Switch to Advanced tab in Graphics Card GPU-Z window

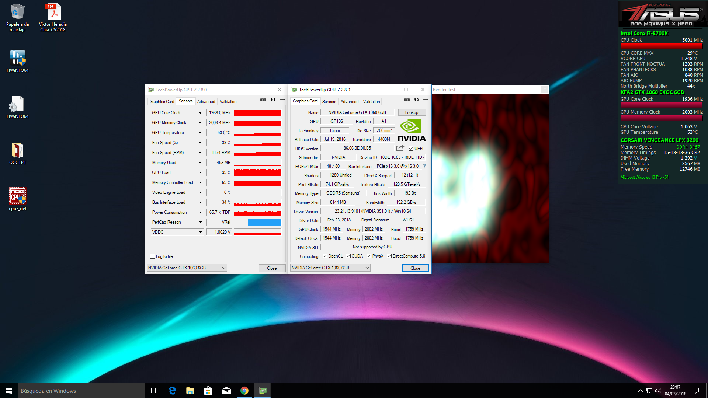point(349,102)
